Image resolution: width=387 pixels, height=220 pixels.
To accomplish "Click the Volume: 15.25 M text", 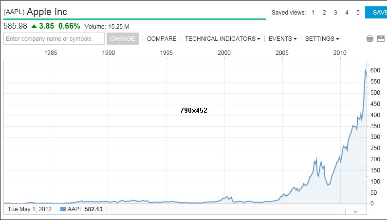I will pos(107,27).
